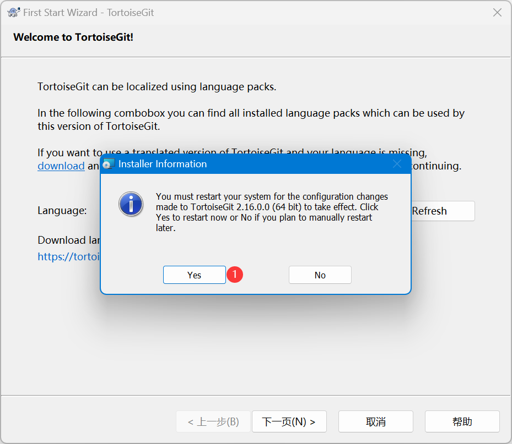Open help via the 帮助 button
512x444 pixels.
462,421
